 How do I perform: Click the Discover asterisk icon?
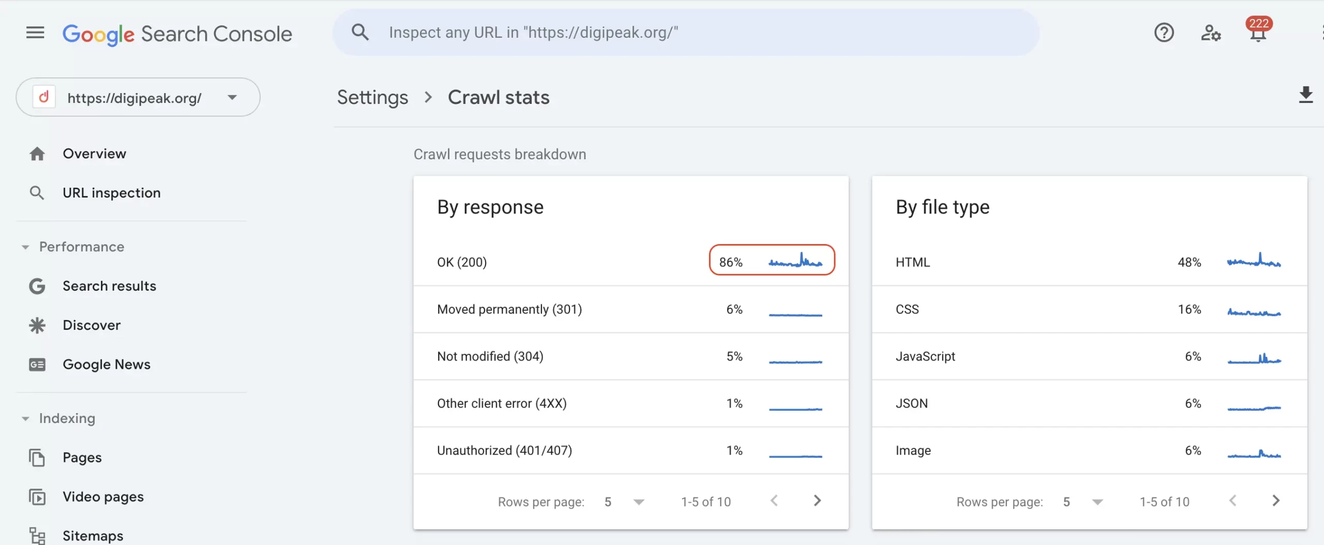(37, 325)
